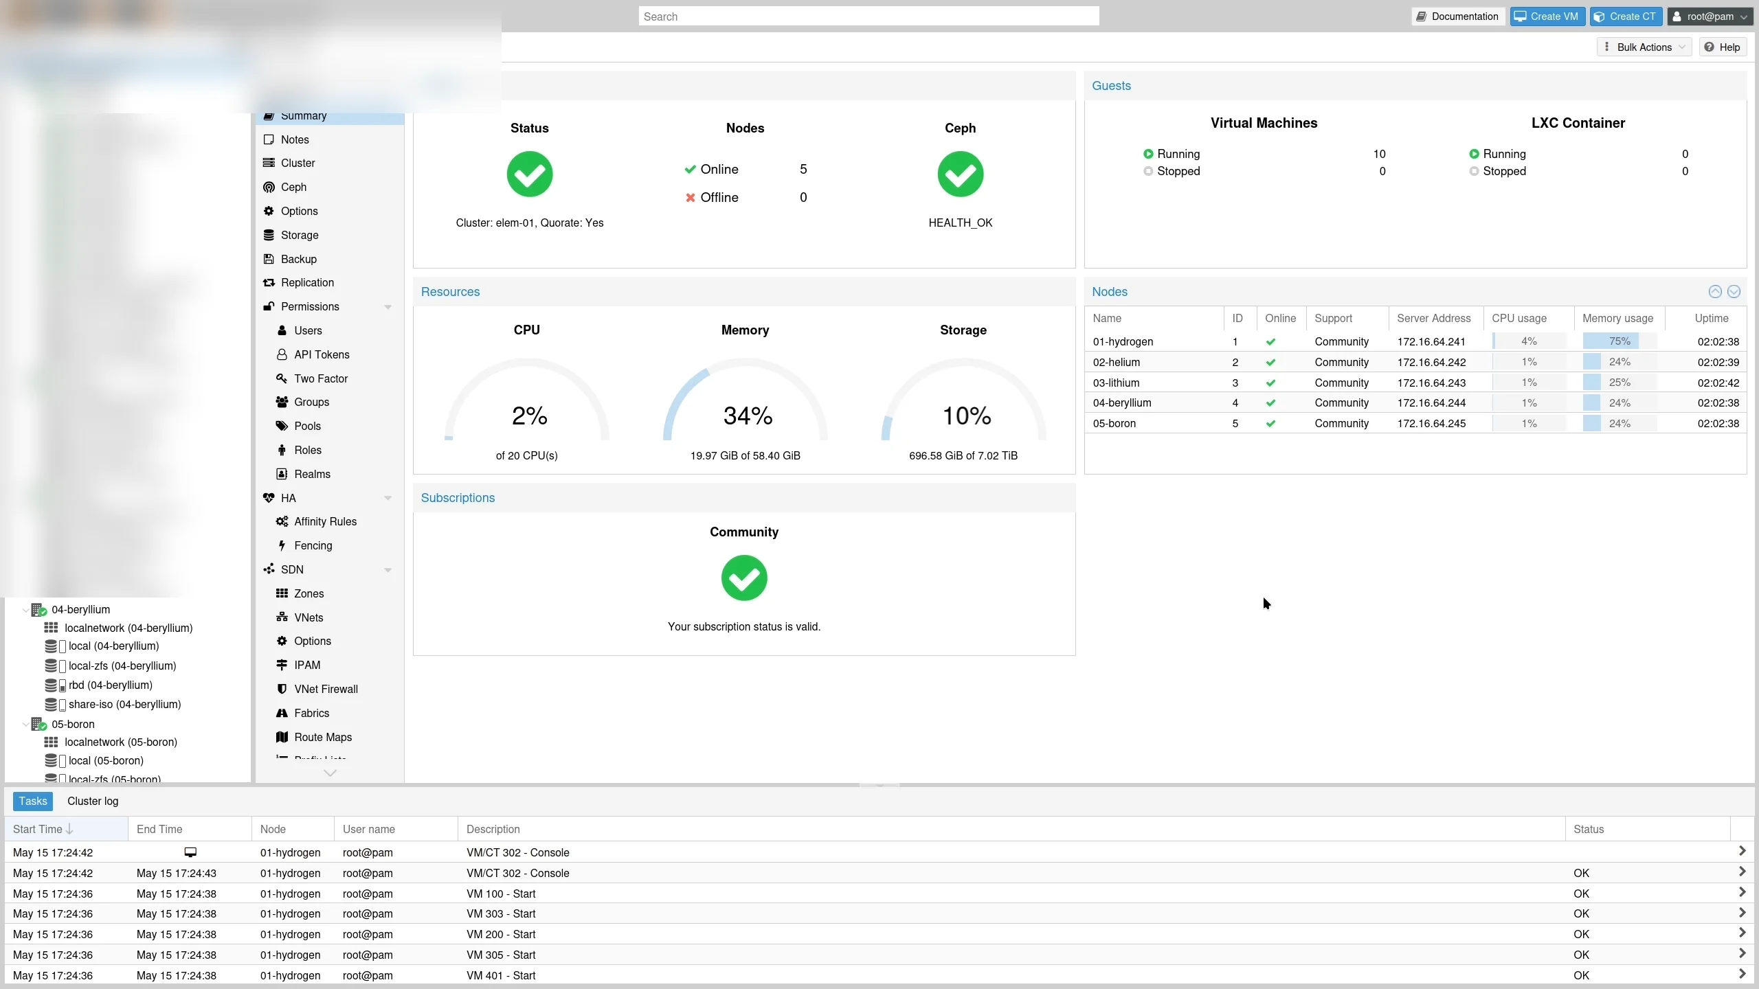Screen dimensions: 1759x989
Task: Open Backup floppy icon entry
Action: point(269,259)
